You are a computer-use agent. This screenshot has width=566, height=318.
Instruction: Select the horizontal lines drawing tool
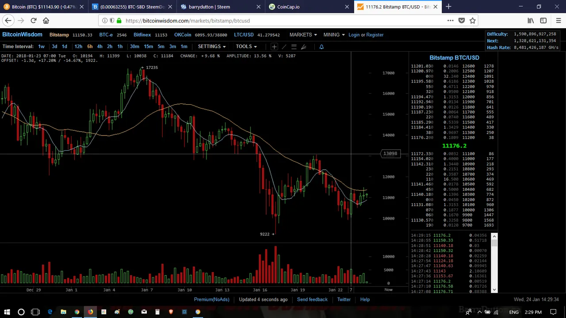pos(294,46)
